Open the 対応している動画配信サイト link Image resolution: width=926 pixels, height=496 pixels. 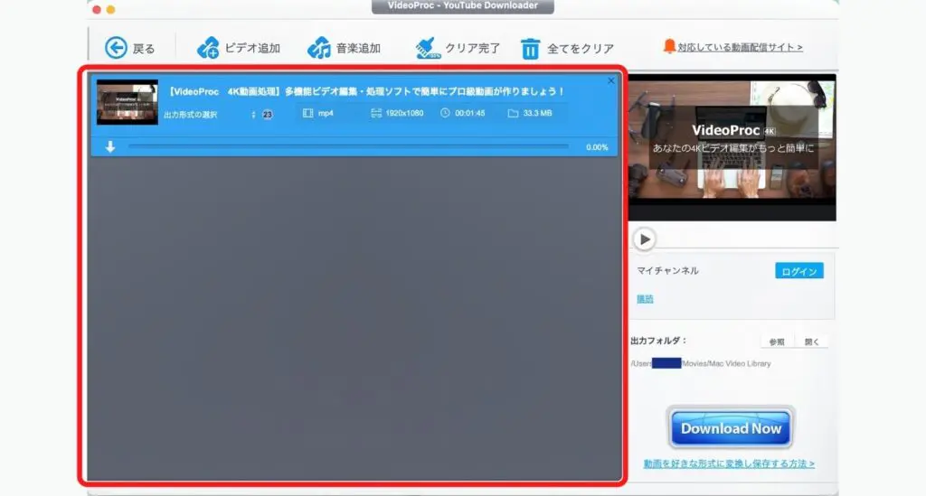point(740,47)
